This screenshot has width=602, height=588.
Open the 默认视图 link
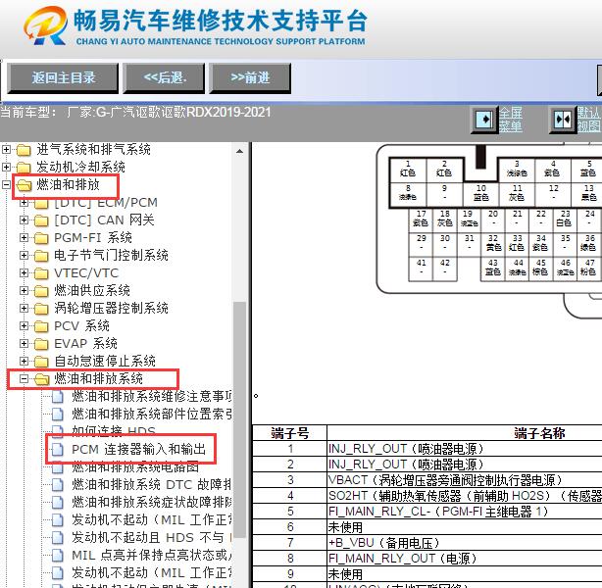[x=589, y=120]
